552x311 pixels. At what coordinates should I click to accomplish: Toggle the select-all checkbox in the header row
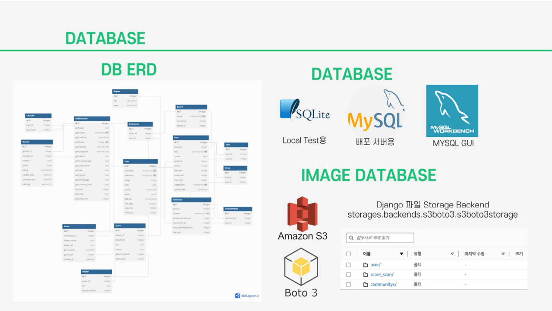[348, 254]
